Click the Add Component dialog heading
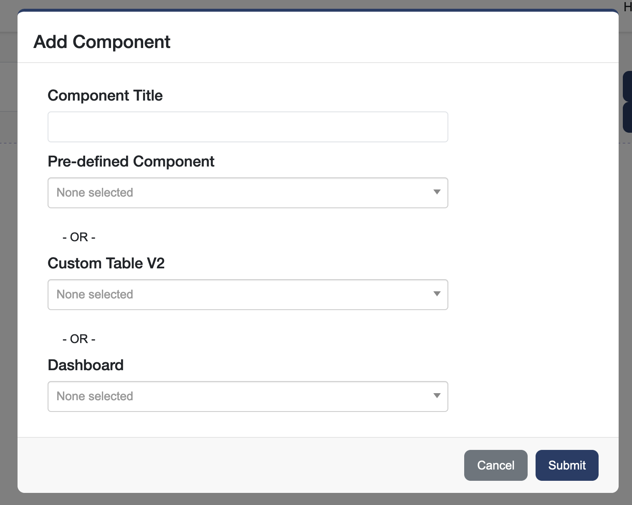This screenshot has height=505, width=632. (x=102, y=42)
